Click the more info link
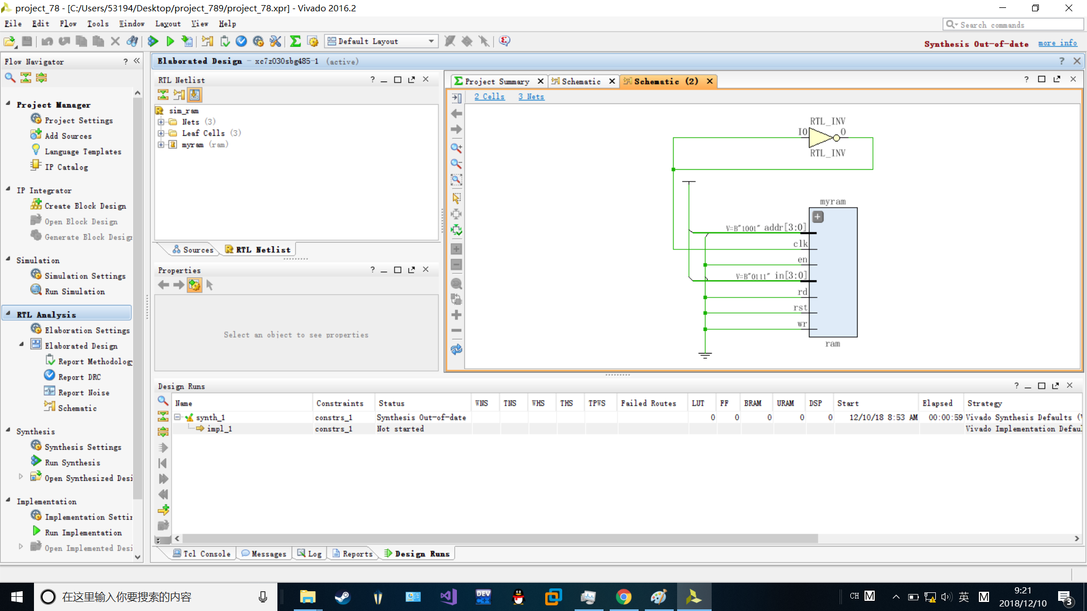Screen dimensions: 1087x611 coord(1058,44)
